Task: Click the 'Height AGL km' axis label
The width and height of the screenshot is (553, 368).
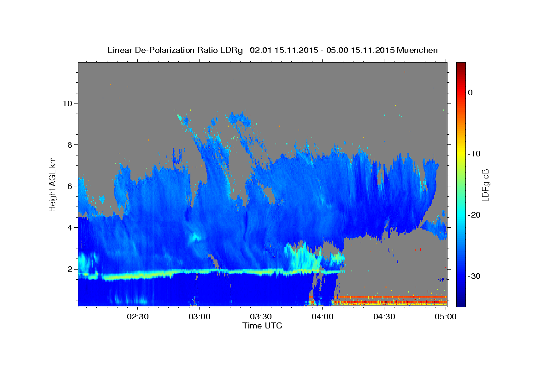Action: coord(53,184)
